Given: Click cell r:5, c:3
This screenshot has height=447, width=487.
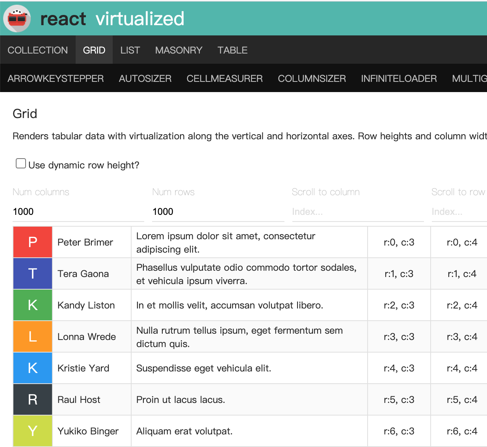Looking at the screenshot, I should click(x=399, y=399).
